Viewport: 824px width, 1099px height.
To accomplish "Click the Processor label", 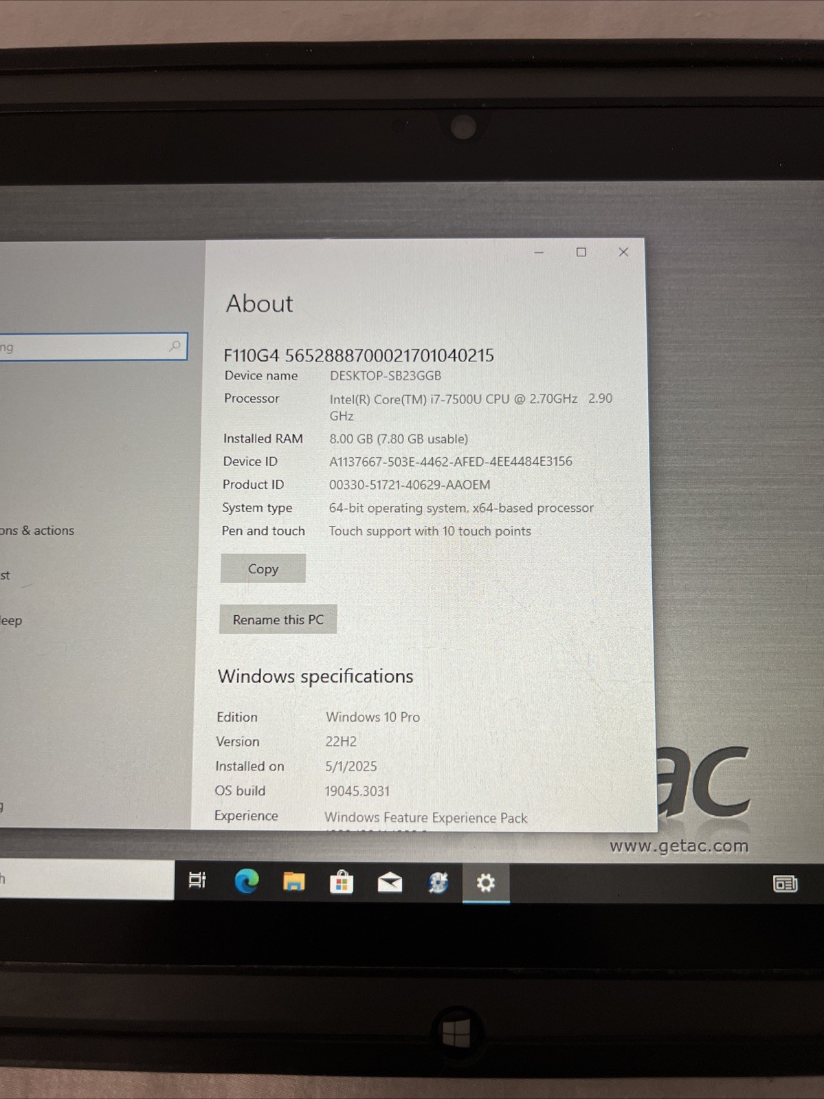I will [x=252, y=398].
